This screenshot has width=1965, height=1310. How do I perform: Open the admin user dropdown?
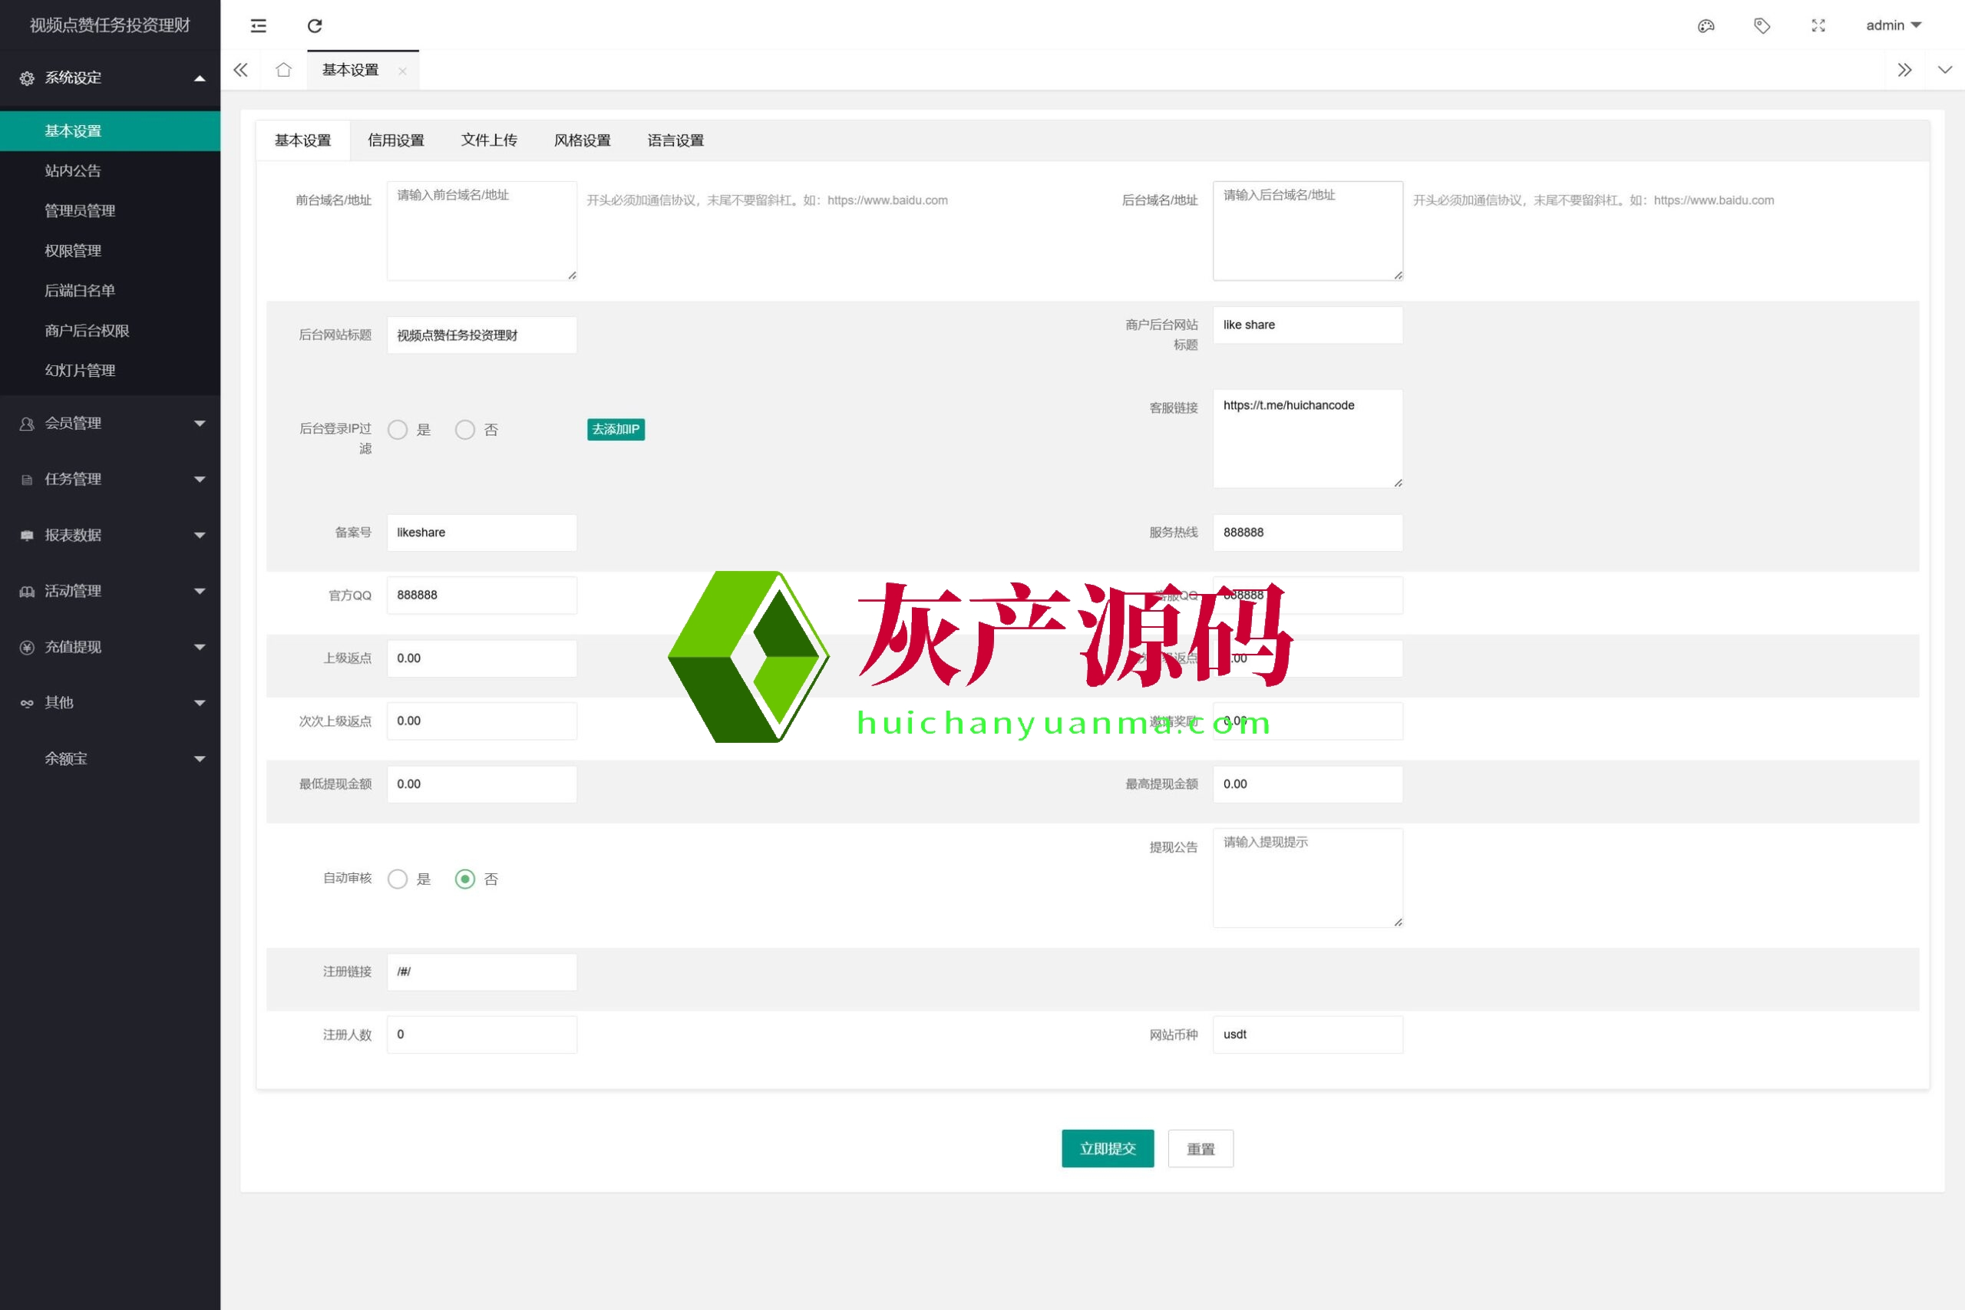[x=1893, y=26]
